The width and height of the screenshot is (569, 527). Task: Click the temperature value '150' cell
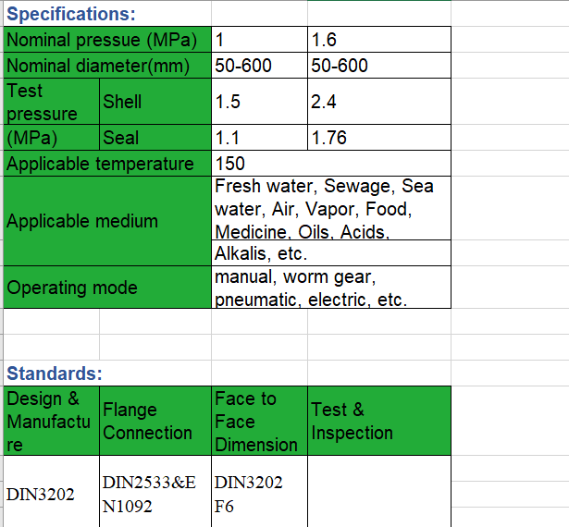331,164
